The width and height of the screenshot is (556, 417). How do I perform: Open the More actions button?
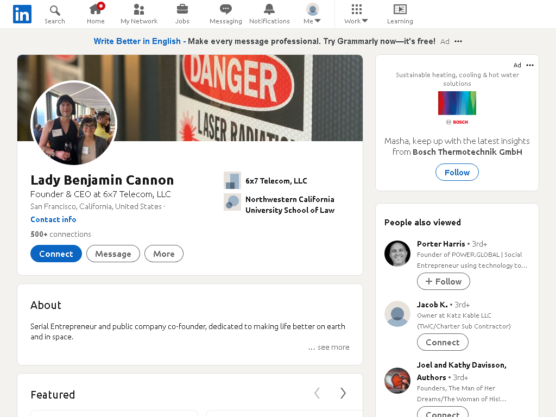pyautogui.click(x=164, y=254)
